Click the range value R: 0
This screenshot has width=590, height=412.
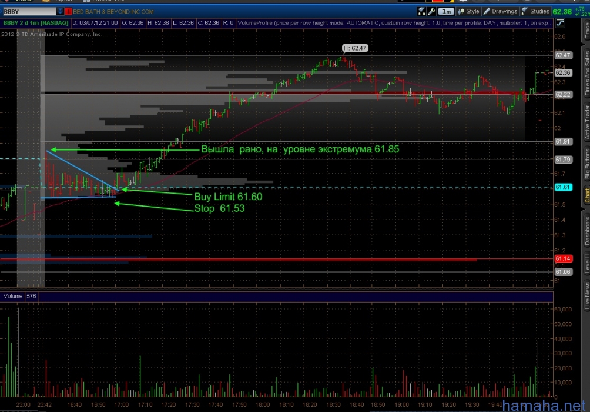click(229, 23)
